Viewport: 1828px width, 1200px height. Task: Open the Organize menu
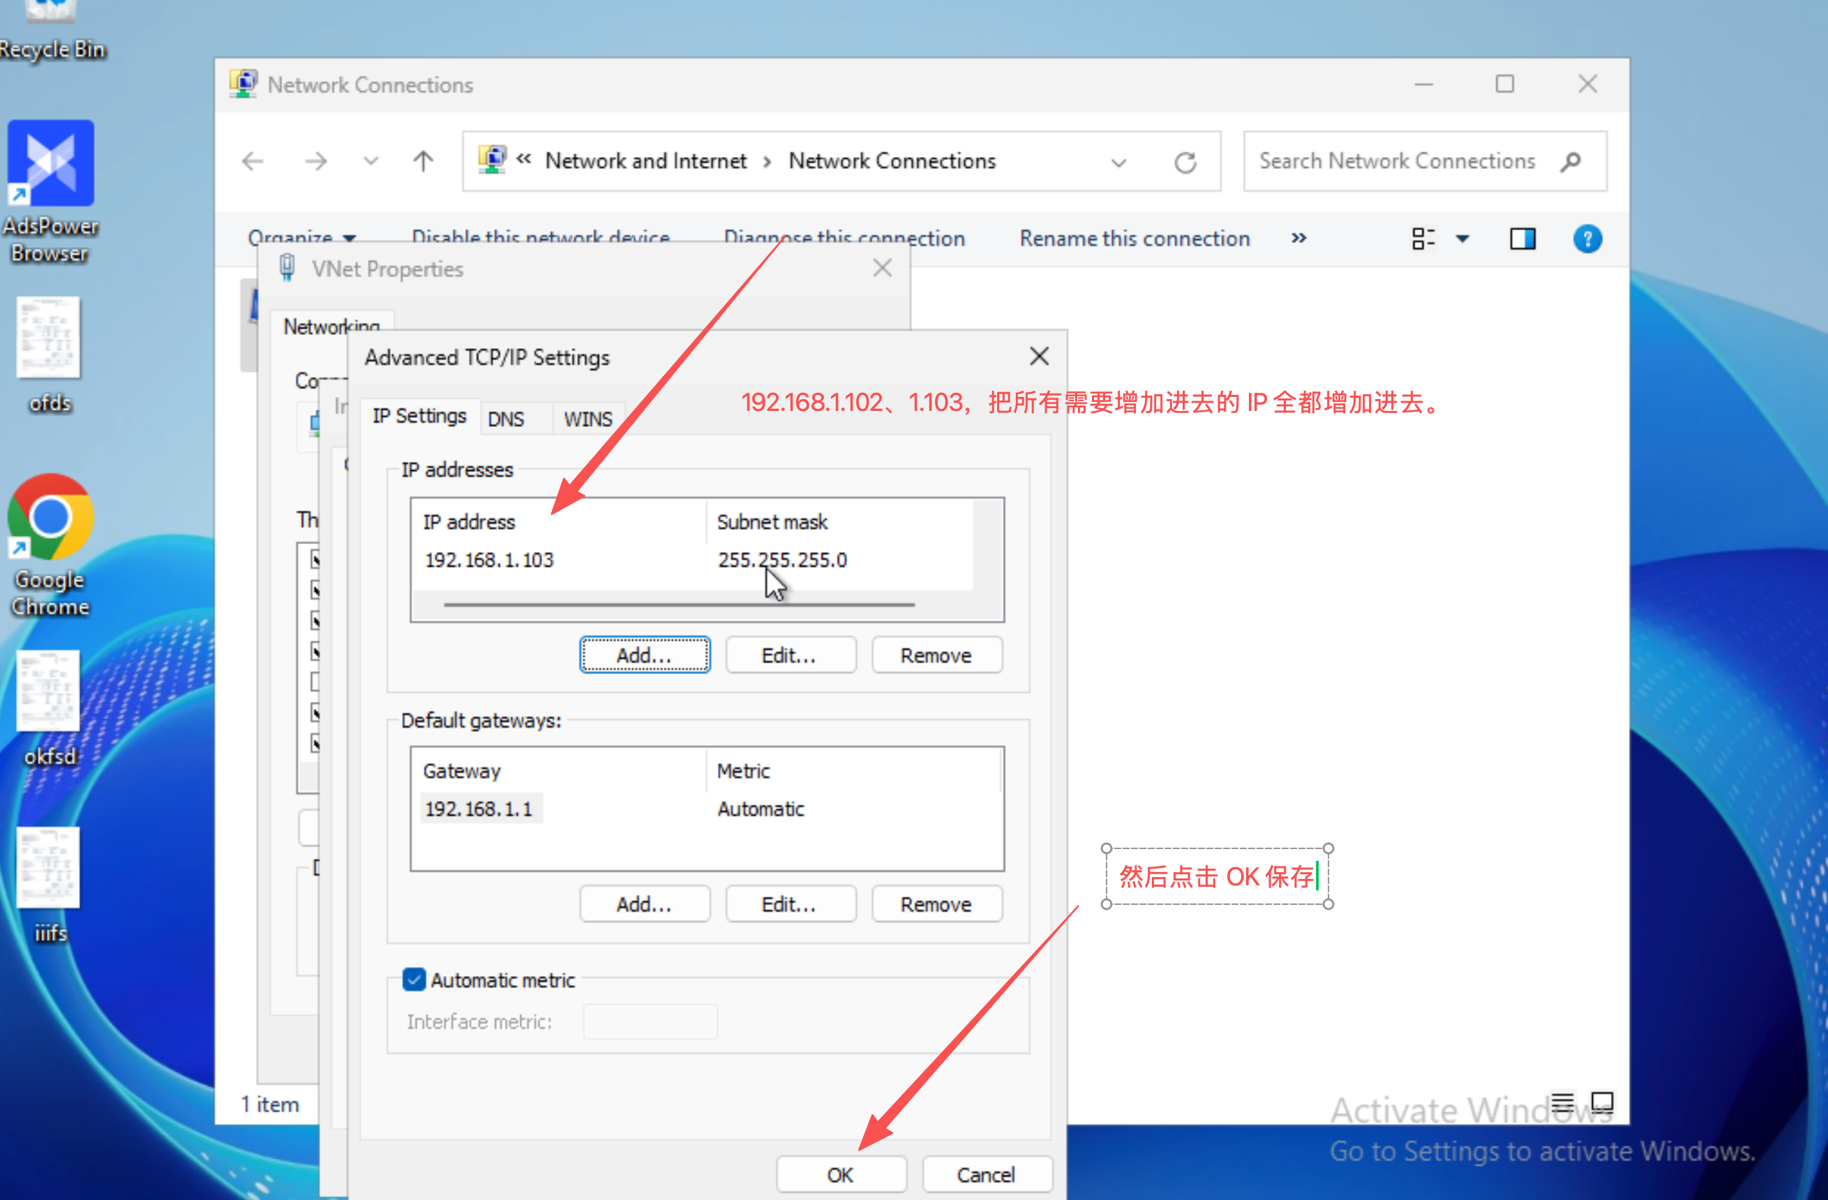tap(301, 238)
